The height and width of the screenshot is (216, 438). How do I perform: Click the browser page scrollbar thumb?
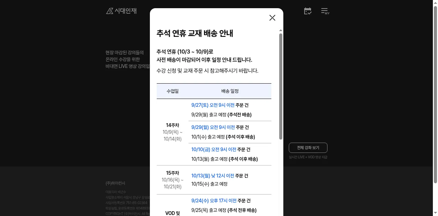435,94
